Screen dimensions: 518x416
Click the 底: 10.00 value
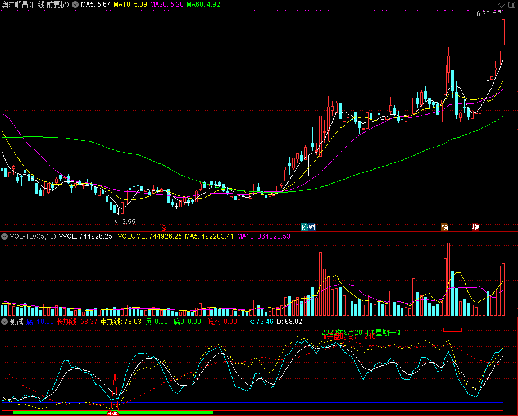pyautogui.click(x=40, y=322)
